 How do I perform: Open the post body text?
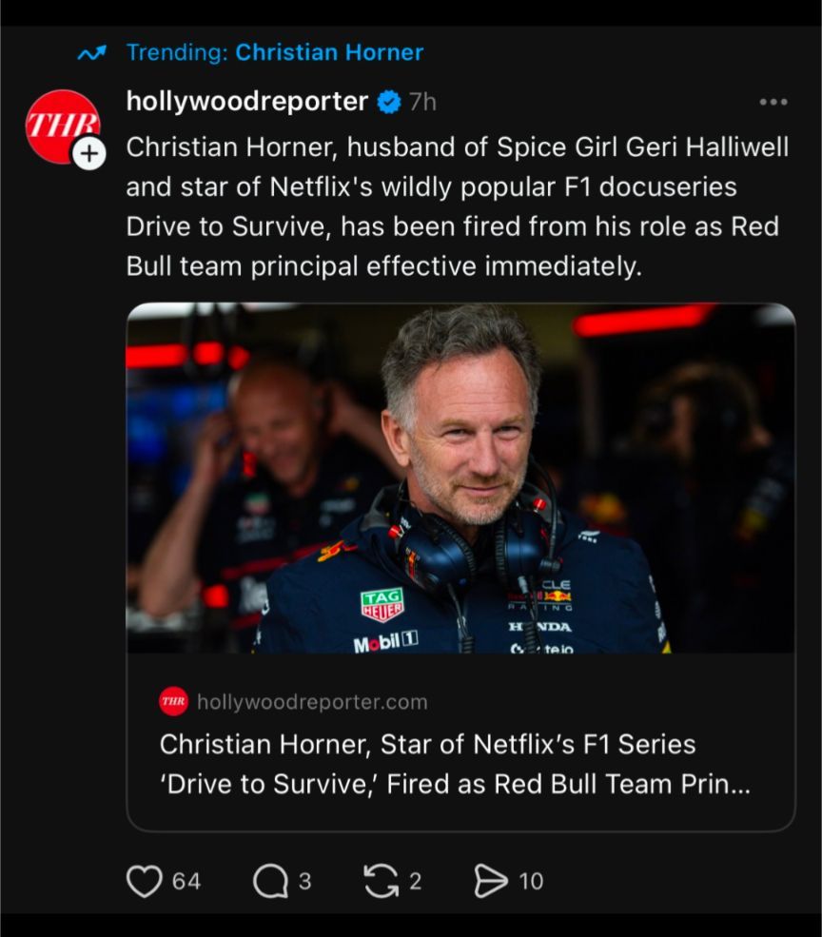point(458,206)
